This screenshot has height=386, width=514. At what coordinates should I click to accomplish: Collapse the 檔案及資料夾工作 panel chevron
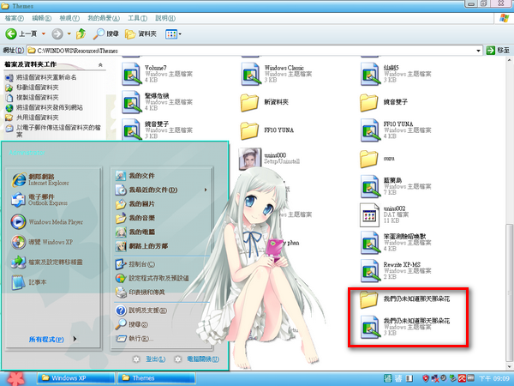(100, 65)
